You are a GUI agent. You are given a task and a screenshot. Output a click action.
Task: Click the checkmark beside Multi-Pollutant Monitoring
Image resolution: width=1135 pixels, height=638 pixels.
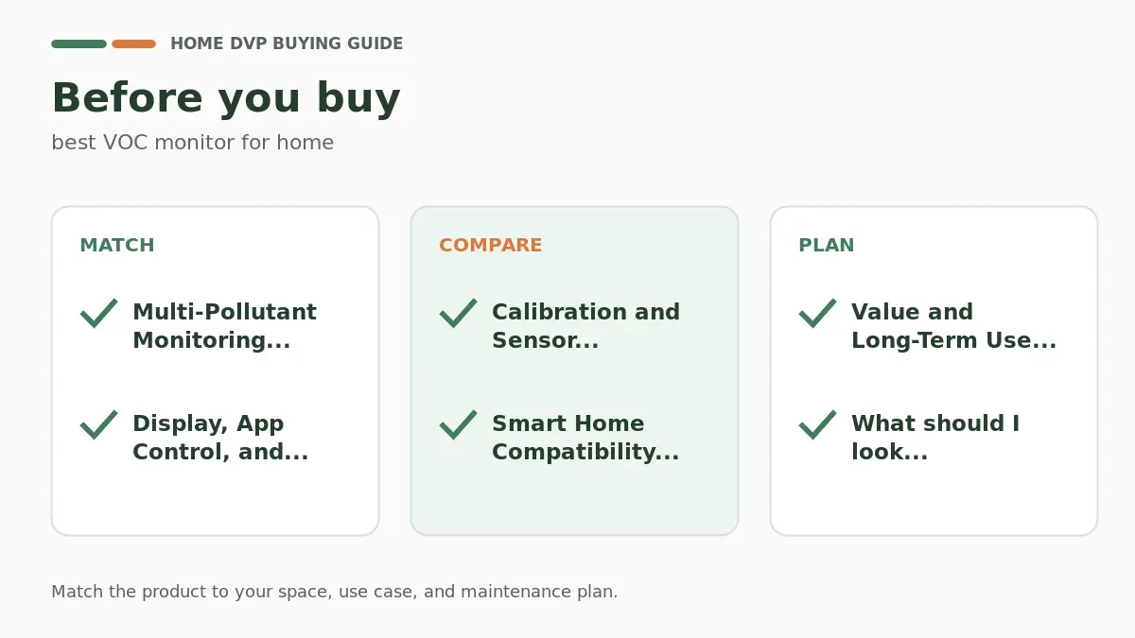(98, 313)
